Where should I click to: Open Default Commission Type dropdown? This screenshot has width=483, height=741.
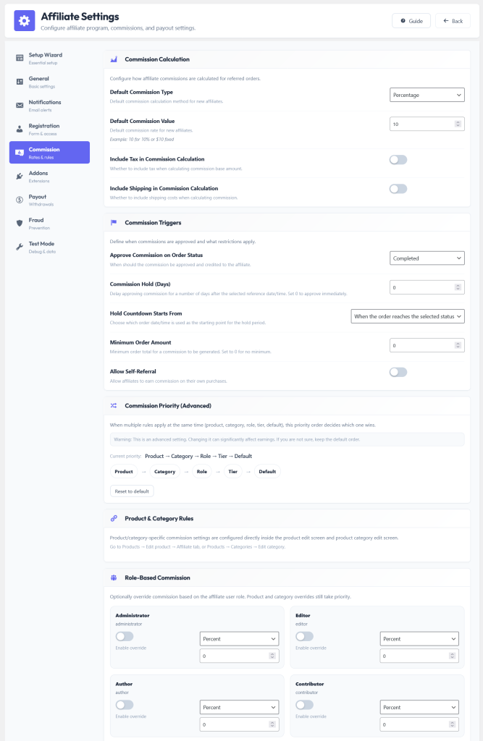coord(427,95)
